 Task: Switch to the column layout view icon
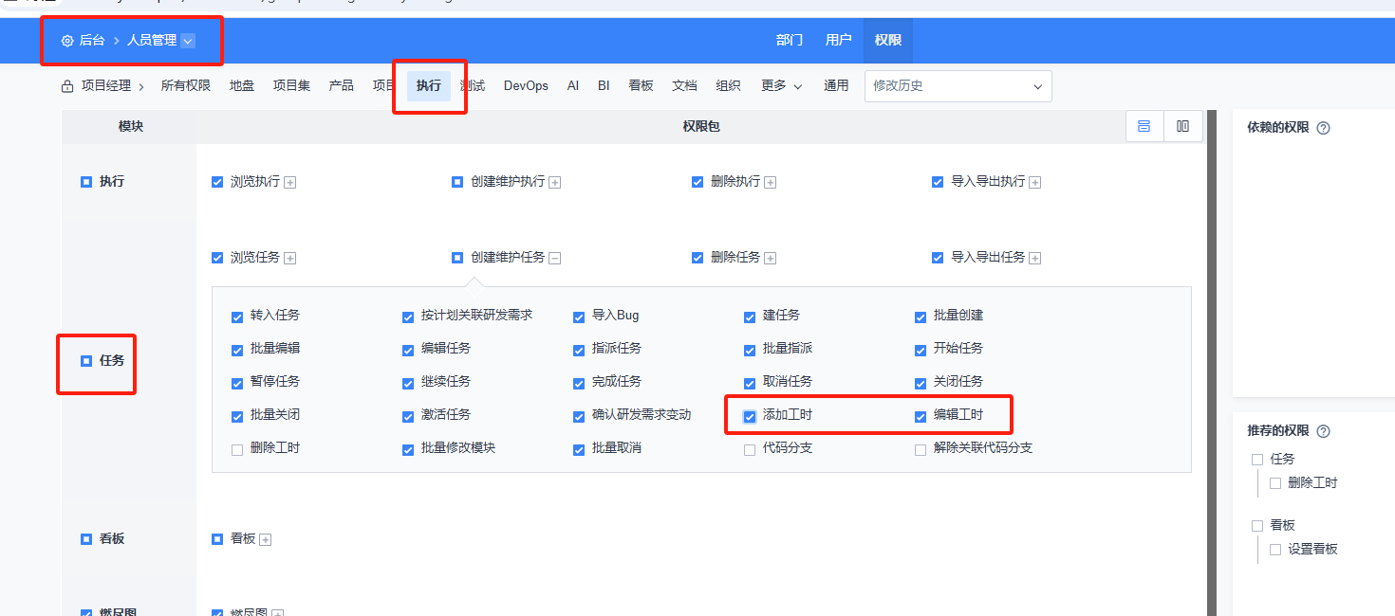point(1182,126)
